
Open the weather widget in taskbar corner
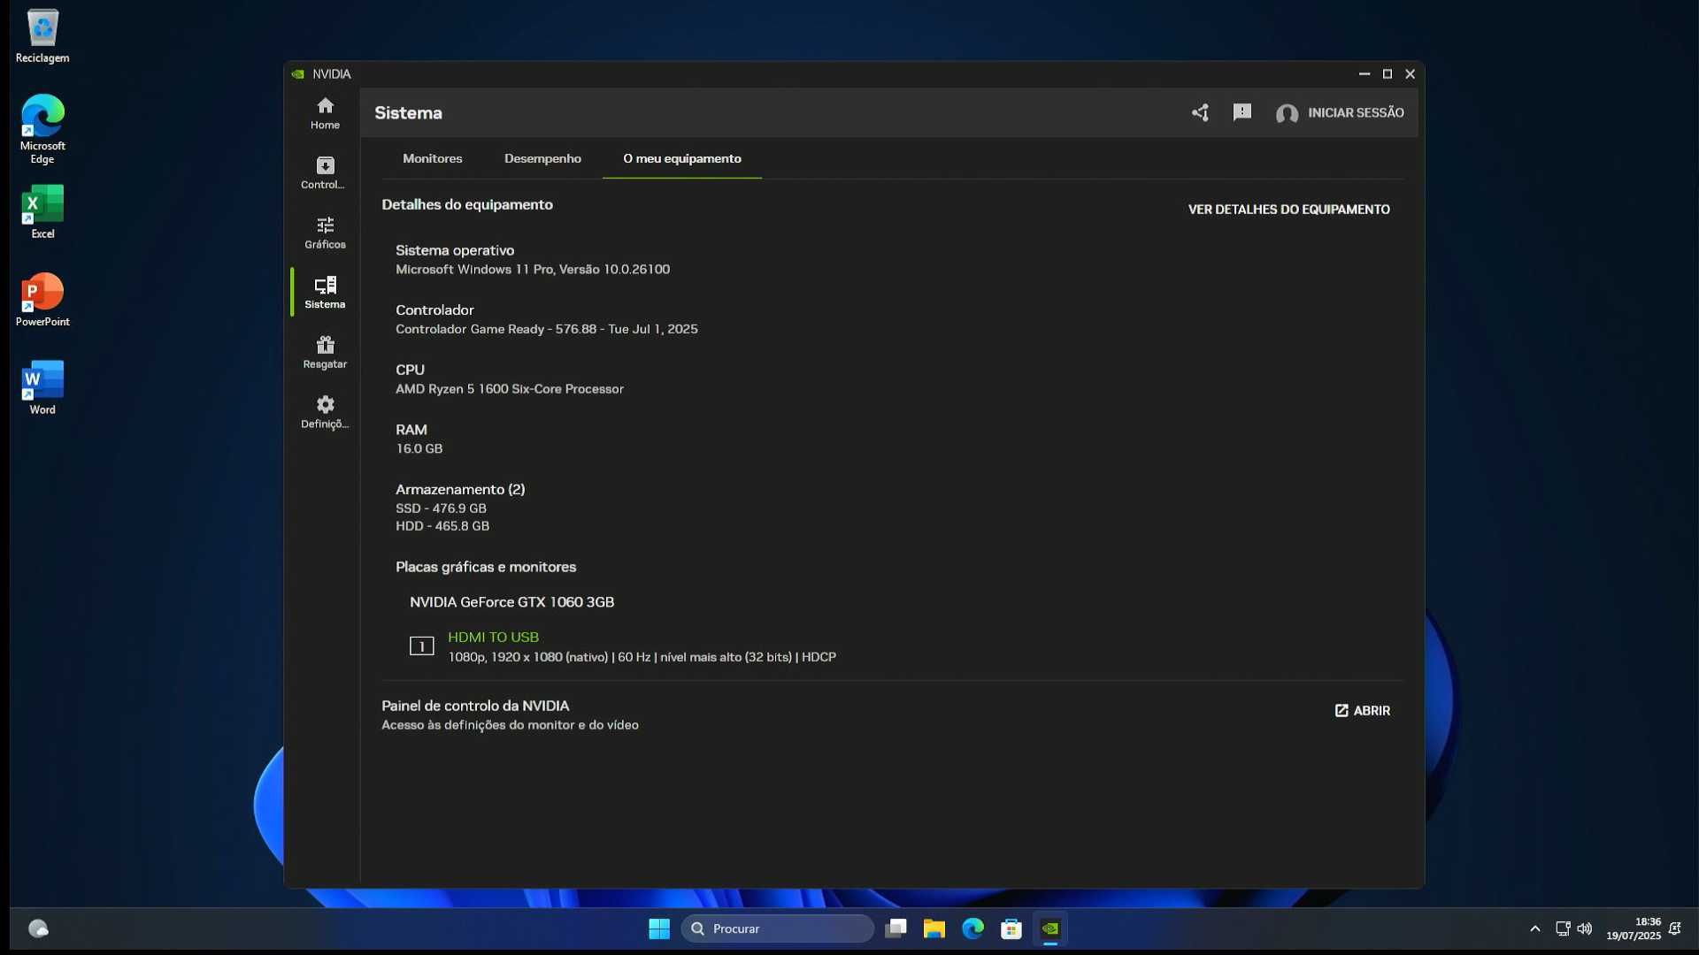[x=38, y=928]
